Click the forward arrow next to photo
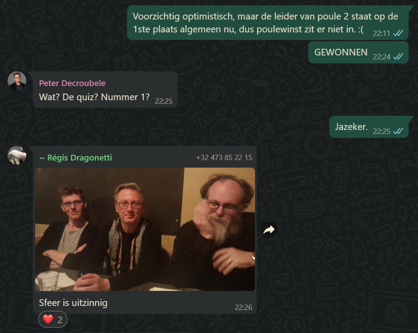Viewport: 418px width, 333px height. (x=269, y=230)
